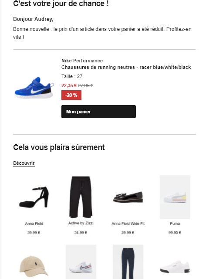Select the Anna Field brand label

coord(34,224)
